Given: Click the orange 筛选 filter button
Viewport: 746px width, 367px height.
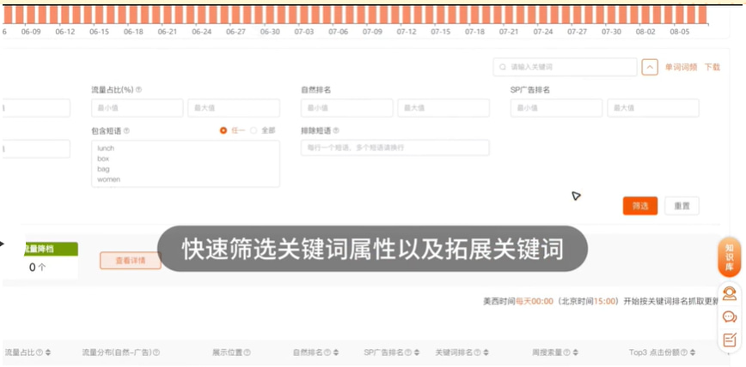Looking at the screenshot, I should point(640,206).
